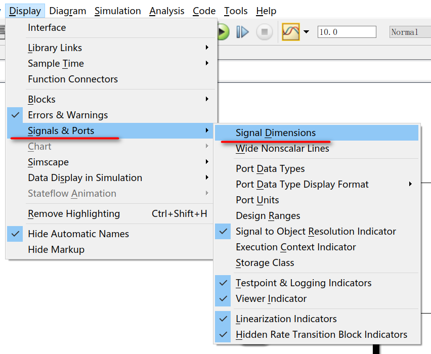This screenshot has height=354, width=431.
Task: Open the Diagram menu
Action: (x=68, y=11)
